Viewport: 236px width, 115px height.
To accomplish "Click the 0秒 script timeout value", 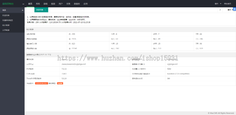I will pyautogui.click(x=169, y=79).
